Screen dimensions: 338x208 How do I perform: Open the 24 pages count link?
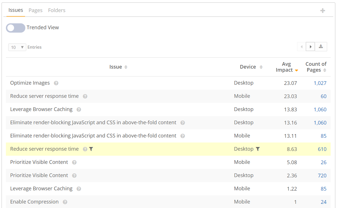[x=324, y=202]
